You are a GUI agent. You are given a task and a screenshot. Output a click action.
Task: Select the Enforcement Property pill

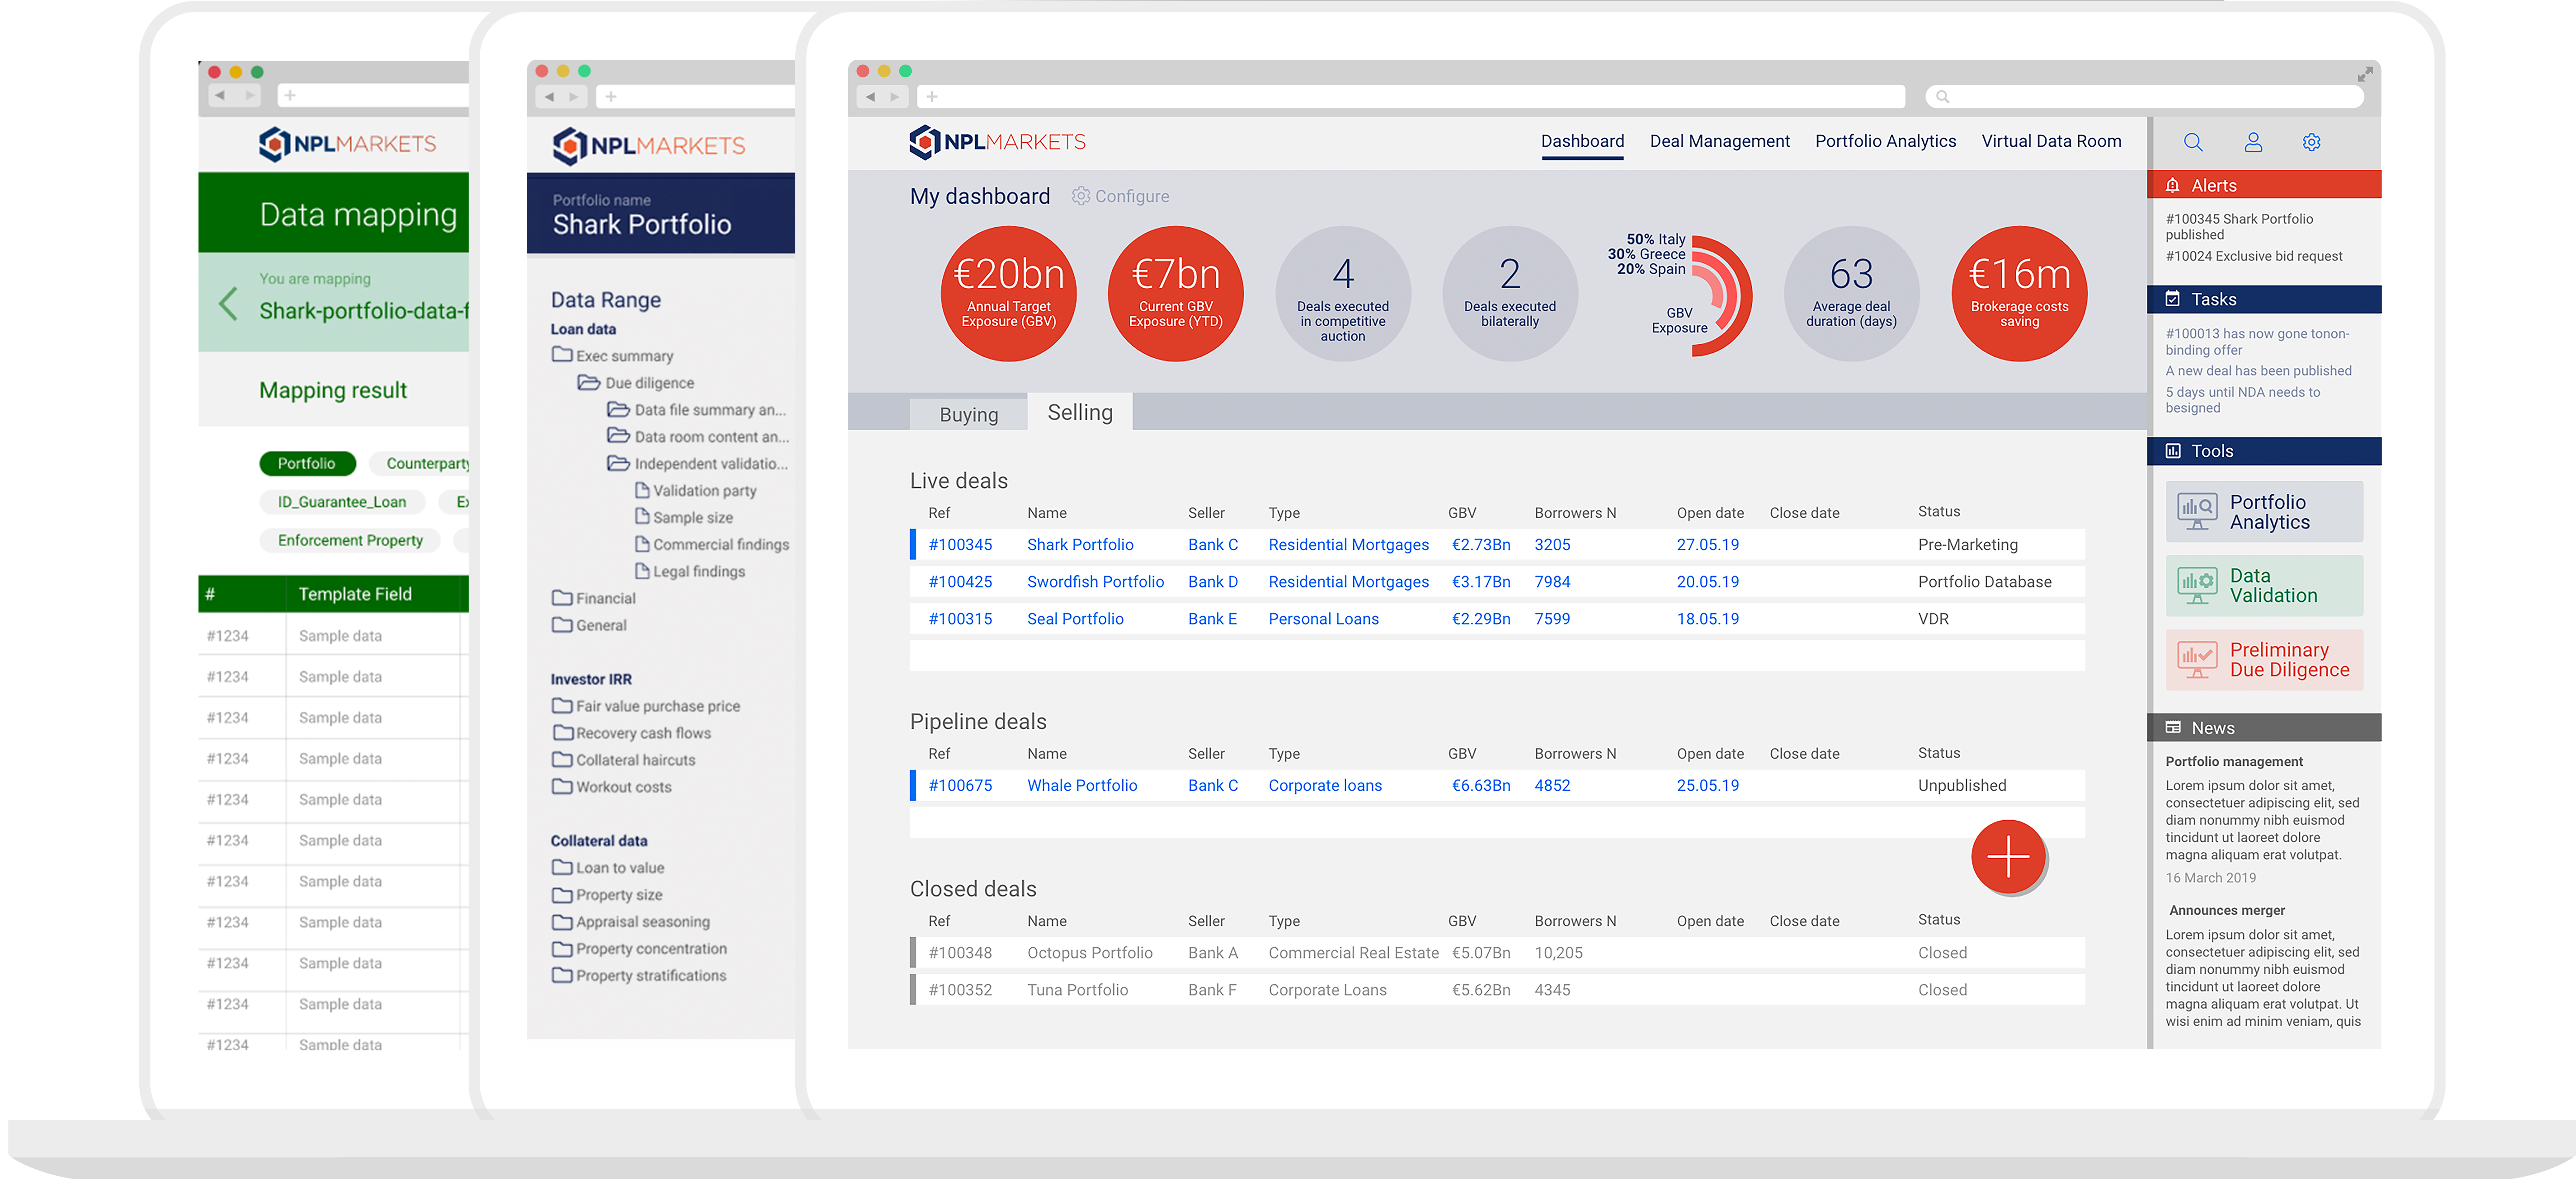click(x=350, y=540)
